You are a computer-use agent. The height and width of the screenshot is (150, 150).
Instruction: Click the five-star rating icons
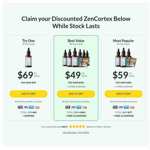pos(77,126)
